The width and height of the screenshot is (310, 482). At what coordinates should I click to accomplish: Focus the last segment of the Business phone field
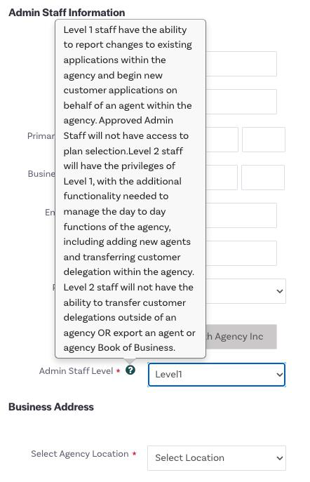click(263, 178)
